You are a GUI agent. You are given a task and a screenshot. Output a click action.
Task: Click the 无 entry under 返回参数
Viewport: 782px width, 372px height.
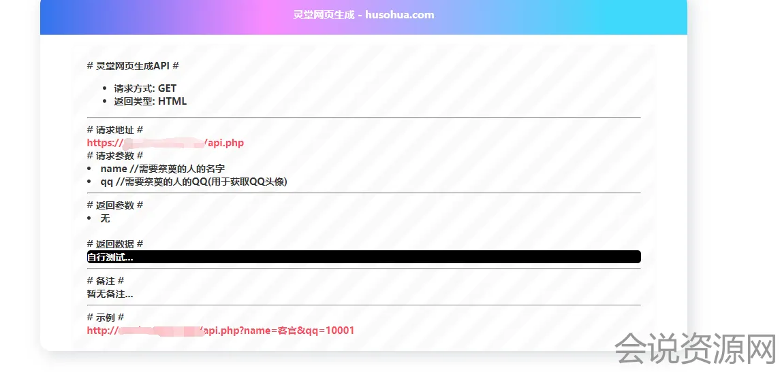coord(105,218)
